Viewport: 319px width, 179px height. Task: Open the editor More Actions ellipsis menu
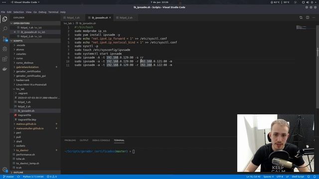point(314,18)
